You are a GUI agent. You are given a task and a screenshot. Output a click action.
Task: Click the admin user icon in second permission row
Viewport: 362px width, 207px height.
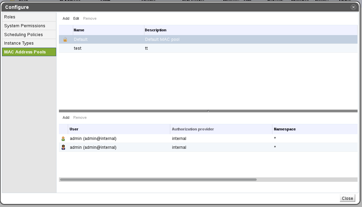pos(63,148)
